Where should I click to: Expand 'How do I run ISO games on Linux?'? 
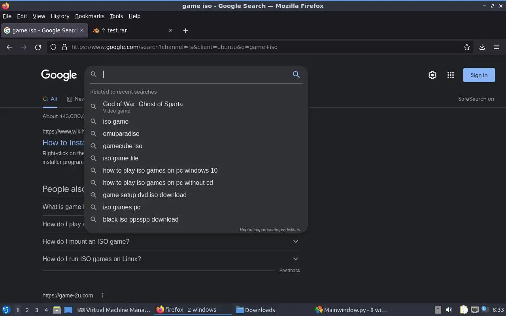[171, 259]
